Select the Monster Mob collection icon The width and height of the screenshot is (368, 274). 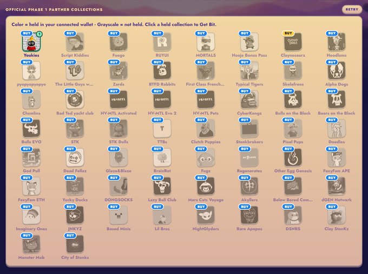pos(31,244)
